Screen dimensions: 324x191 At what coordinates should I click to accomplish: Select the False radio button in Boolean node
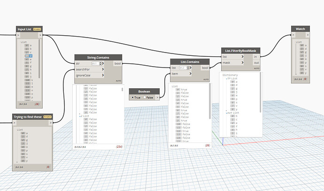145,97
